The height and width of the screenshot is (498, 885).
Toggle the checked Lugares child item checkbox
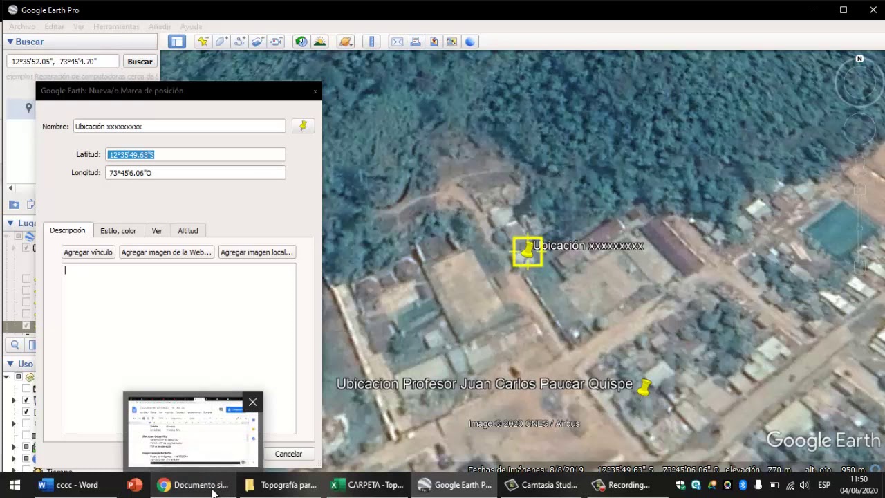[x=26, y=248]
